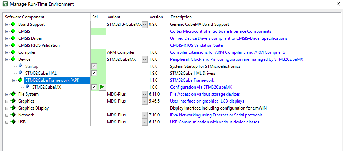Screen dimensions: 343x151
Task: Expand the Board Support tree node
Action: click(7, 24)
